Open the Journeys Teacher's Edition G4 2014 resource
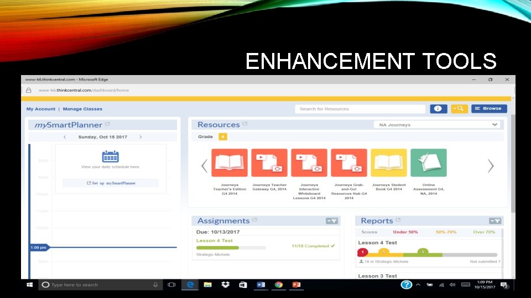Screen dimensions: 531x298 click(x=229, y=162)
